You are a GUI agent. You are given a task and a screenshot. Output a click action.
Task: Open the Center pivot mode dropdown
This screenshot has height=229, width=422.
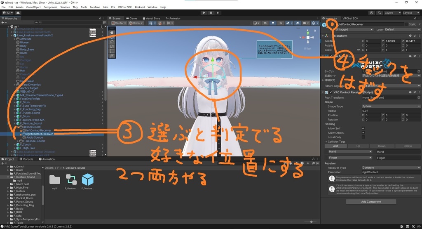coord(119,23)
